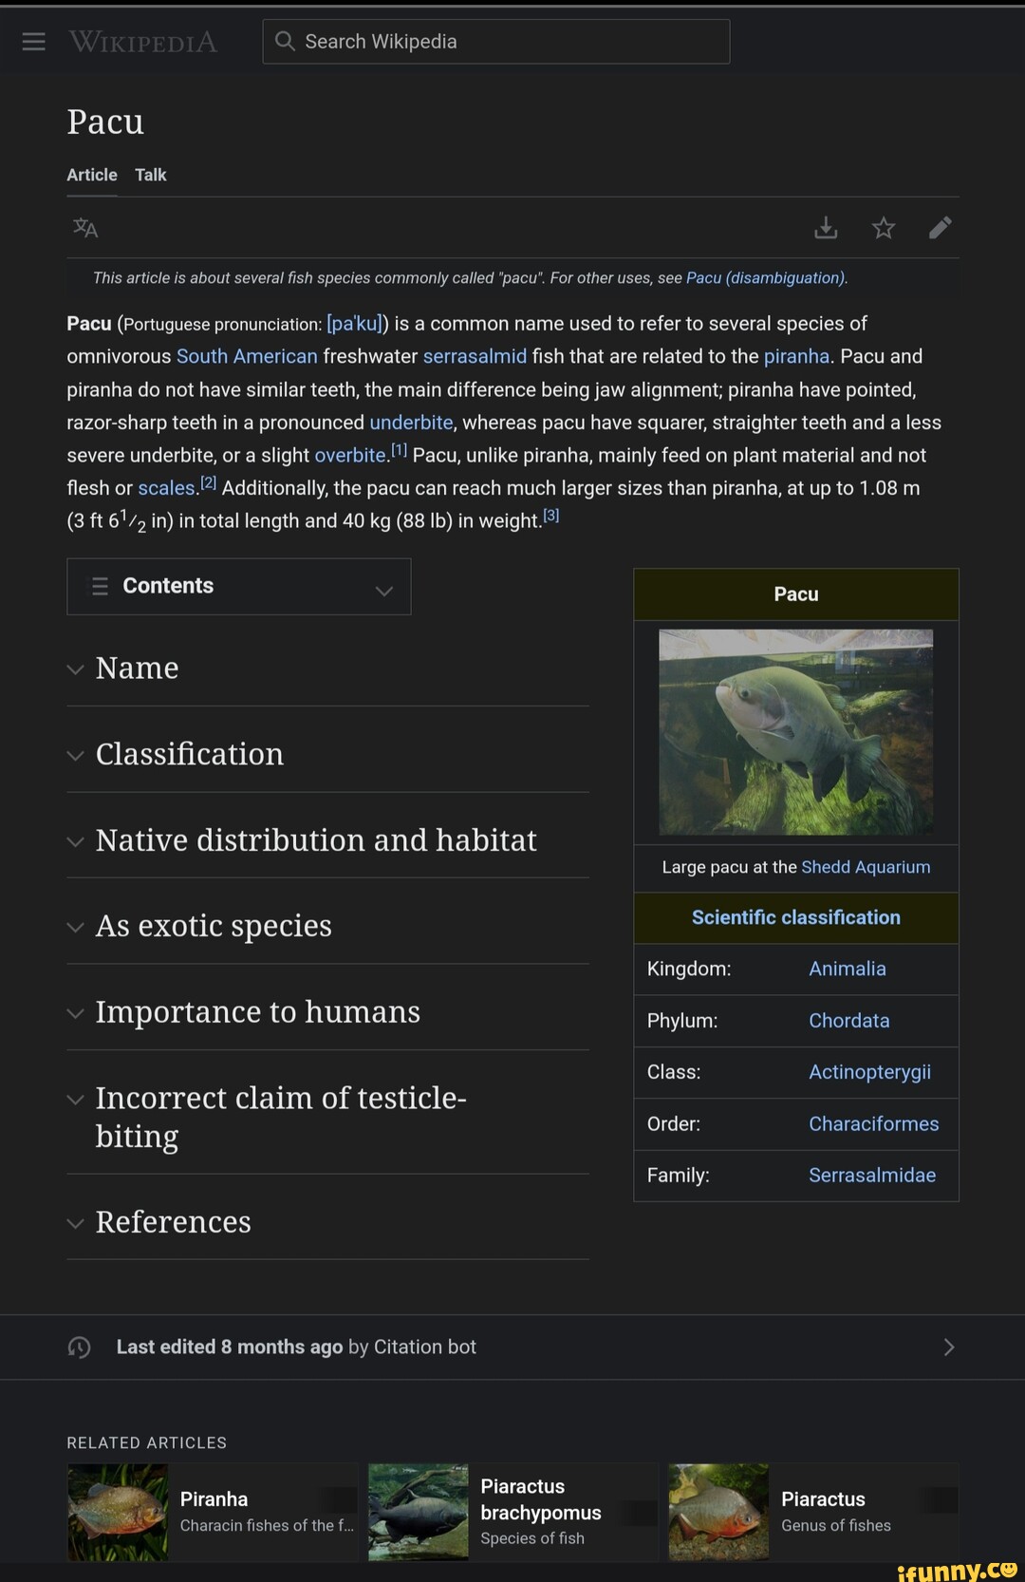Expand the Importance to humans section
Viewport: 1025px width, 1582px height.
(x=257, y=1012)
